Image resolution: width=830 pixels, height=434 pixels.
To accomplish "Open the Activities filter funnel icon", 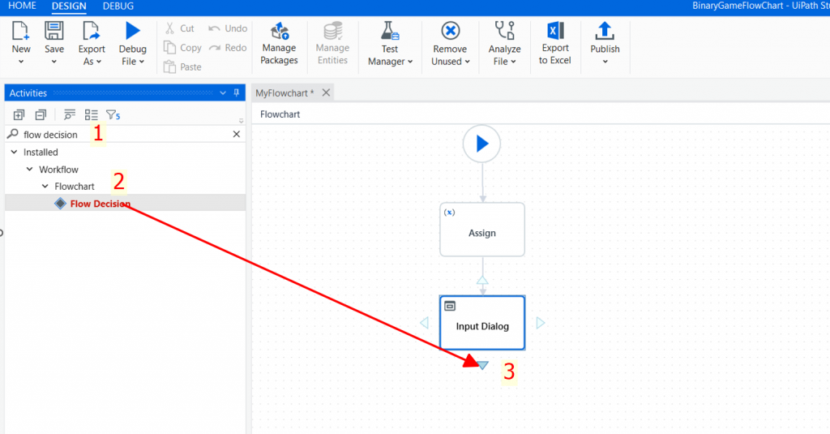I will point(113,114).
